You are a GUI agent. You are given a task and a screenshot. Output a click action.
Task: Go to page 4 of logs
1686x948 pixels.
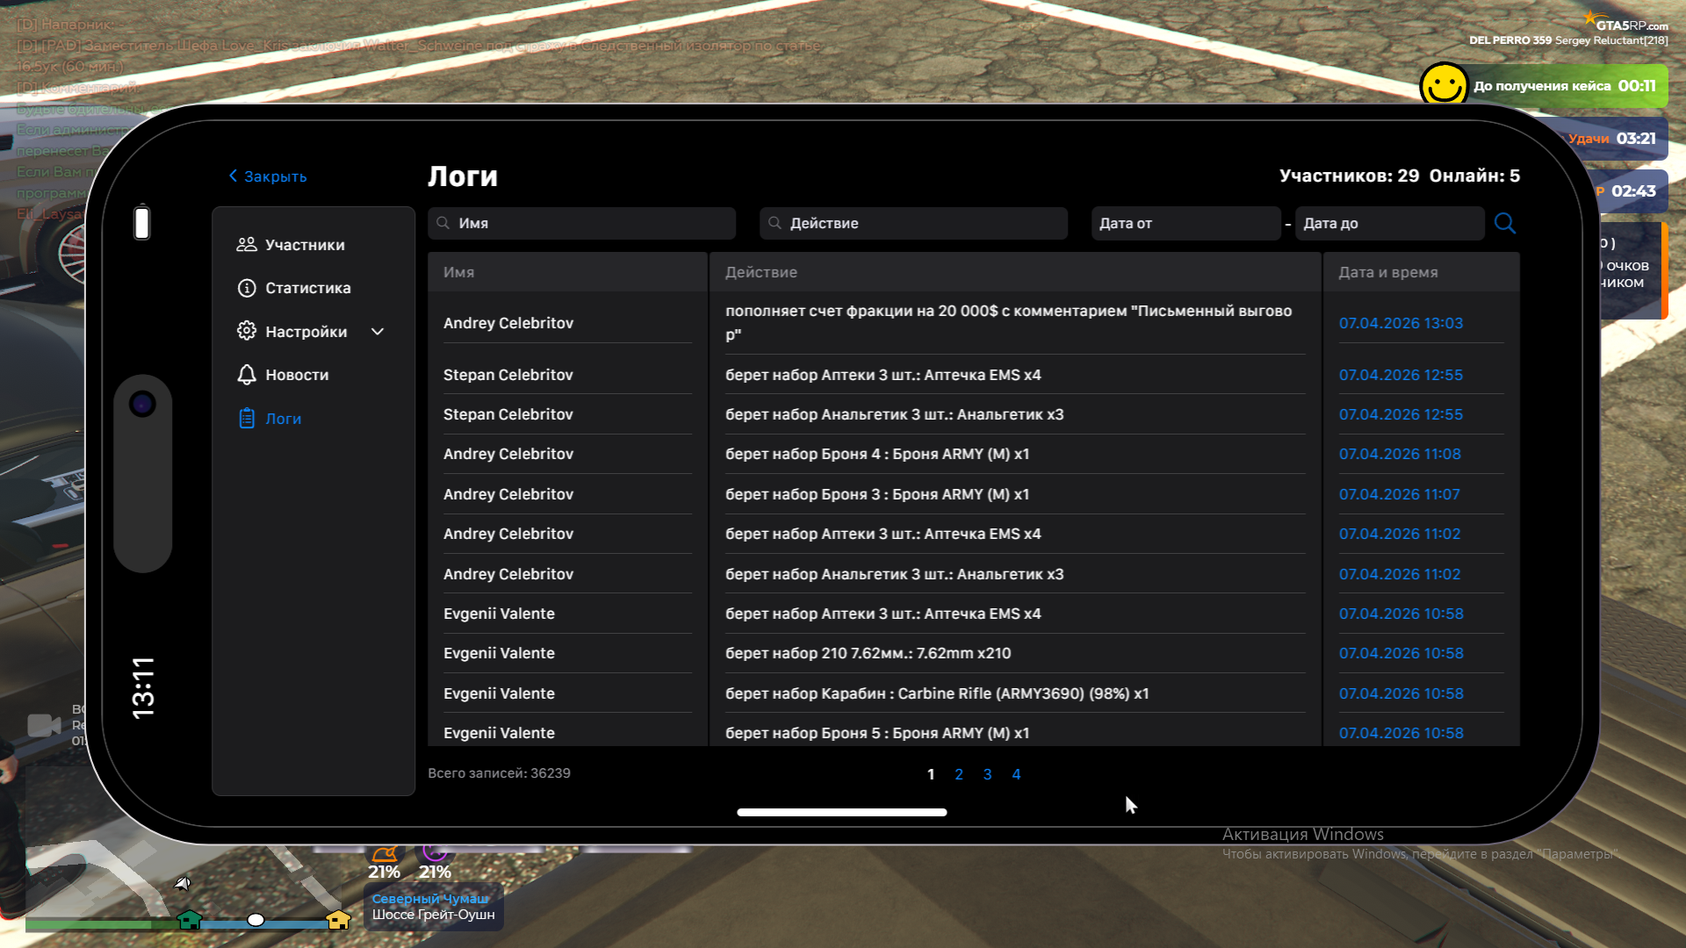(1016, 774)
